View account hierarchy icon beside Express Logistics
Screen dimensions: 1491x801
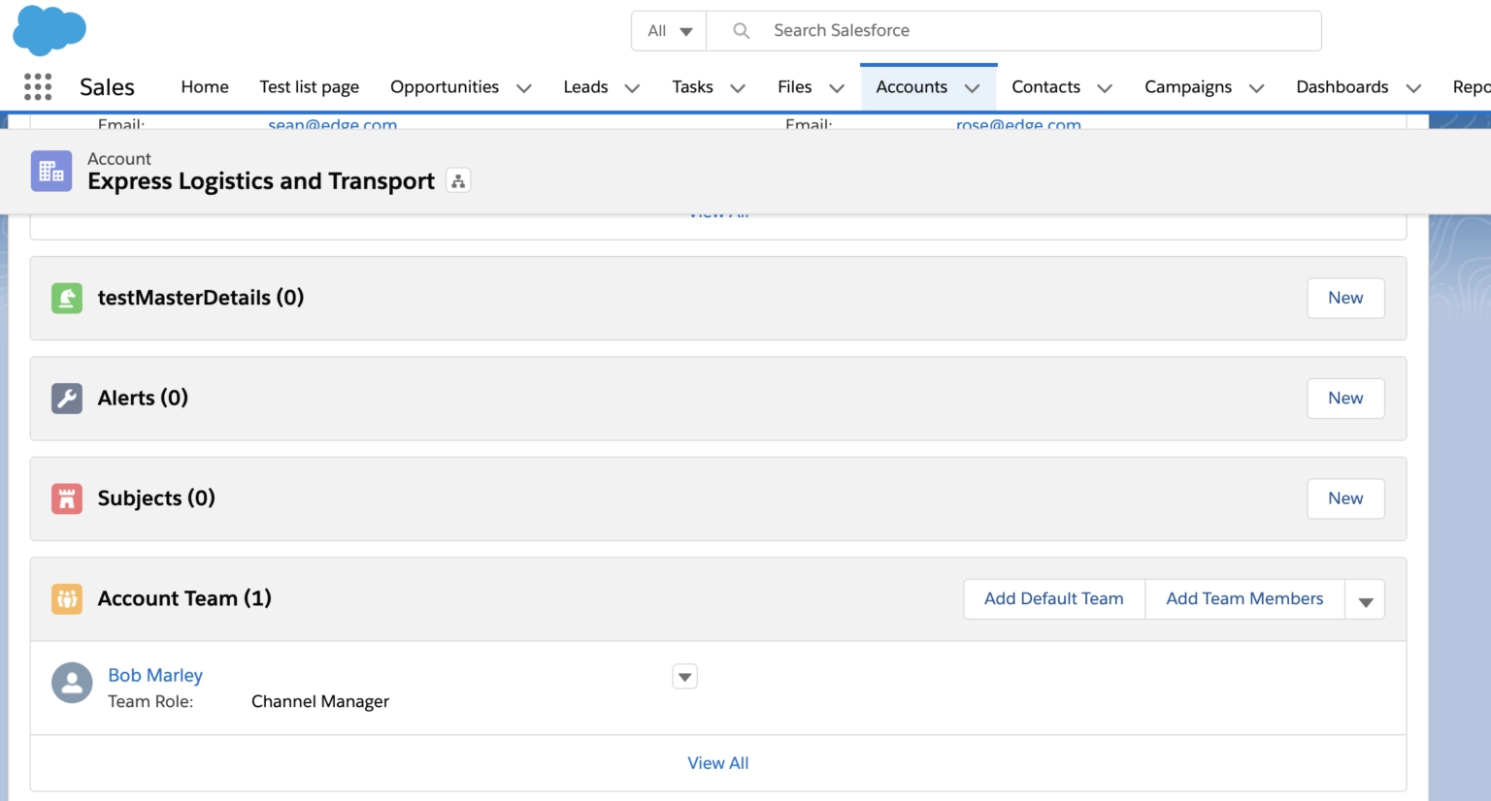[x=457, y=180]
